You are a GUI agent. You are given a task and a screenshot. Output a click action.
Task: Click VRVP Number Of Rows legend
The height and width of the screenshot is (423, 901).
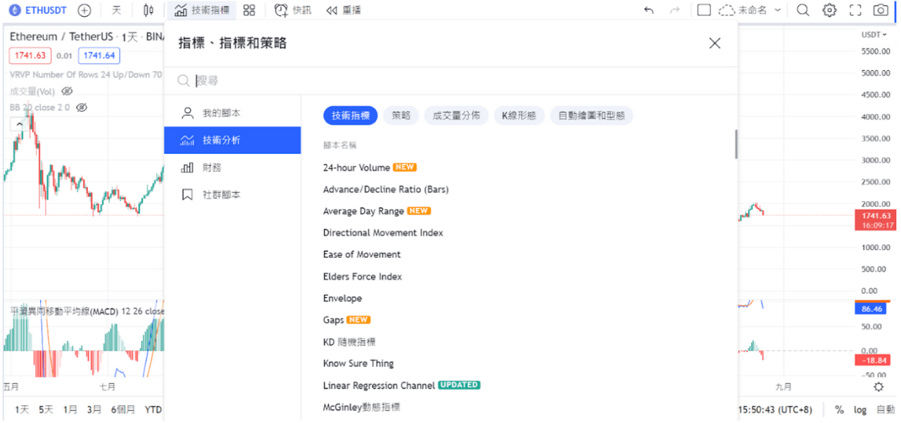point(85,74)
